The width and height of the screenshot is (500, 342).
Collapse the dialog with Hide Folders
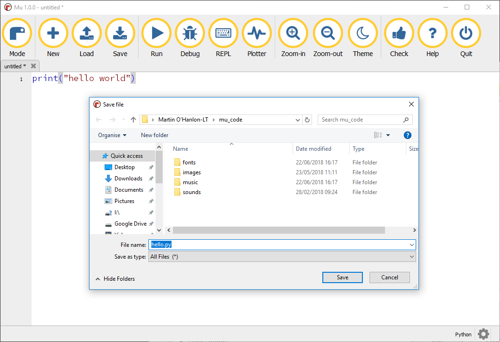pos(115,279)
